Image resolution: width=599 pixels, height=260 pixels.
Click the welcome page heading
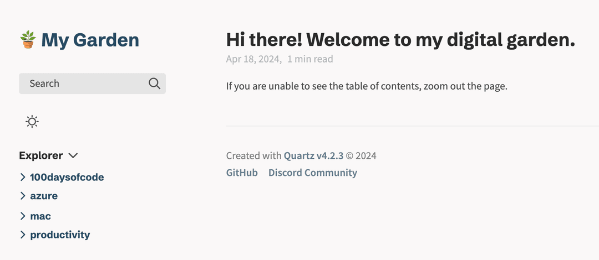(400, 40)
